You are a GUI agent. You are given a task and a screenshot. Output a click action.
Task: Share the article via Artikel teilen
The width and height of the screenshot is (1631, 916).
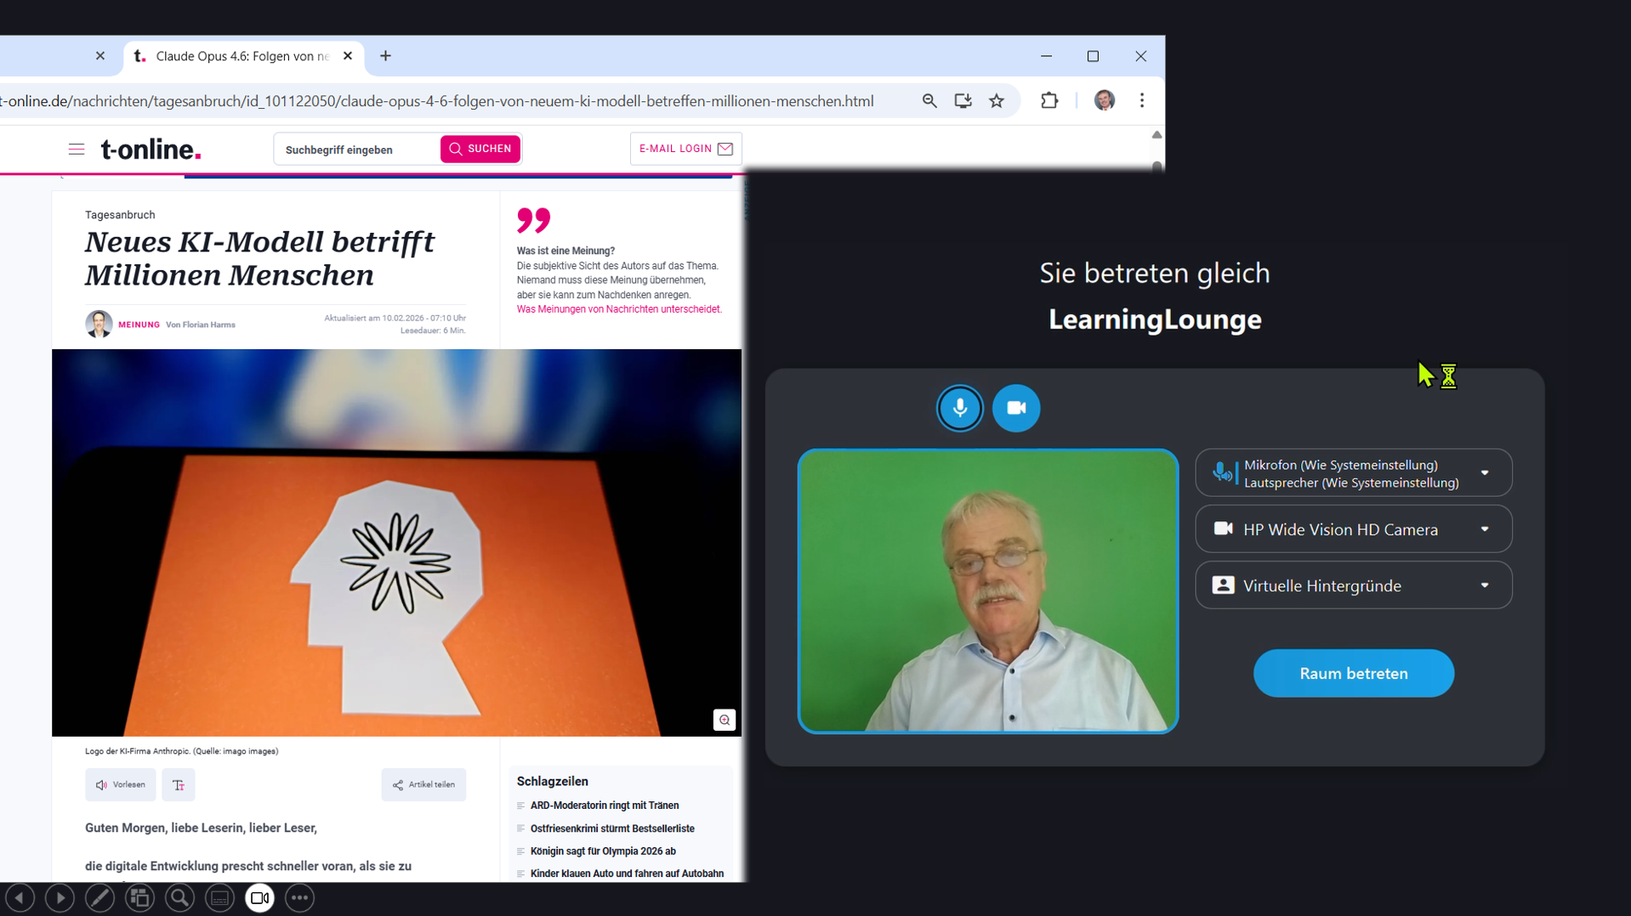pyautogui.click(x=423, y=785)
